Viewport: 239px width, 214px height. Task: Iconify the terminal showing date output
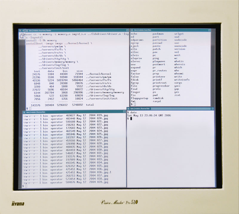(x=128, y=108)
